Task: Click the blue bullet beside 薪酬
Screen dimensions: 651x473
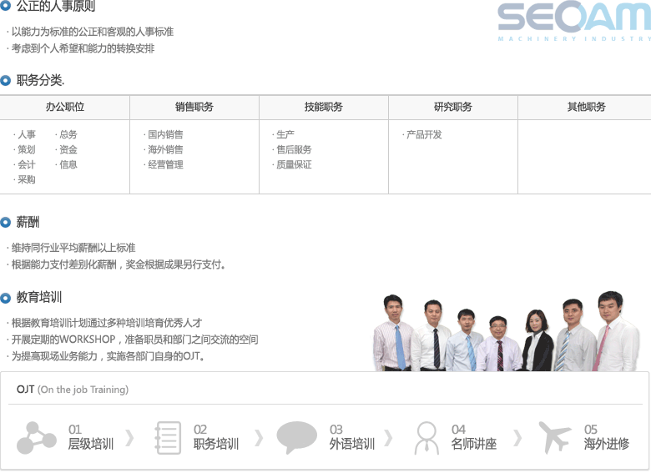Action: tap(5, 223)
